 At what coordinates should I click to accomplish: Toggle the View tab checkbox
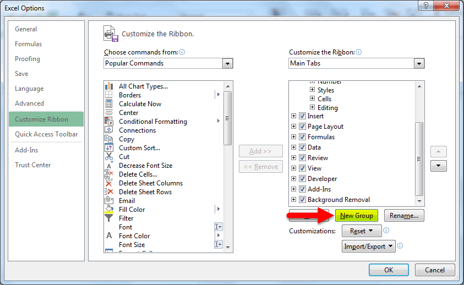[x=302, y=168]
